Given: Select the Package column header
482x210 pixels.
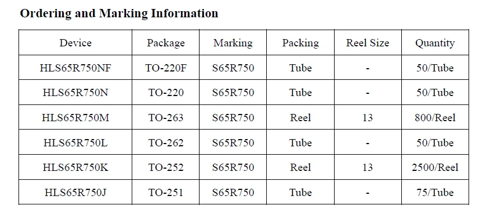Looking at the screenshot, I should [x=166, y=43].
